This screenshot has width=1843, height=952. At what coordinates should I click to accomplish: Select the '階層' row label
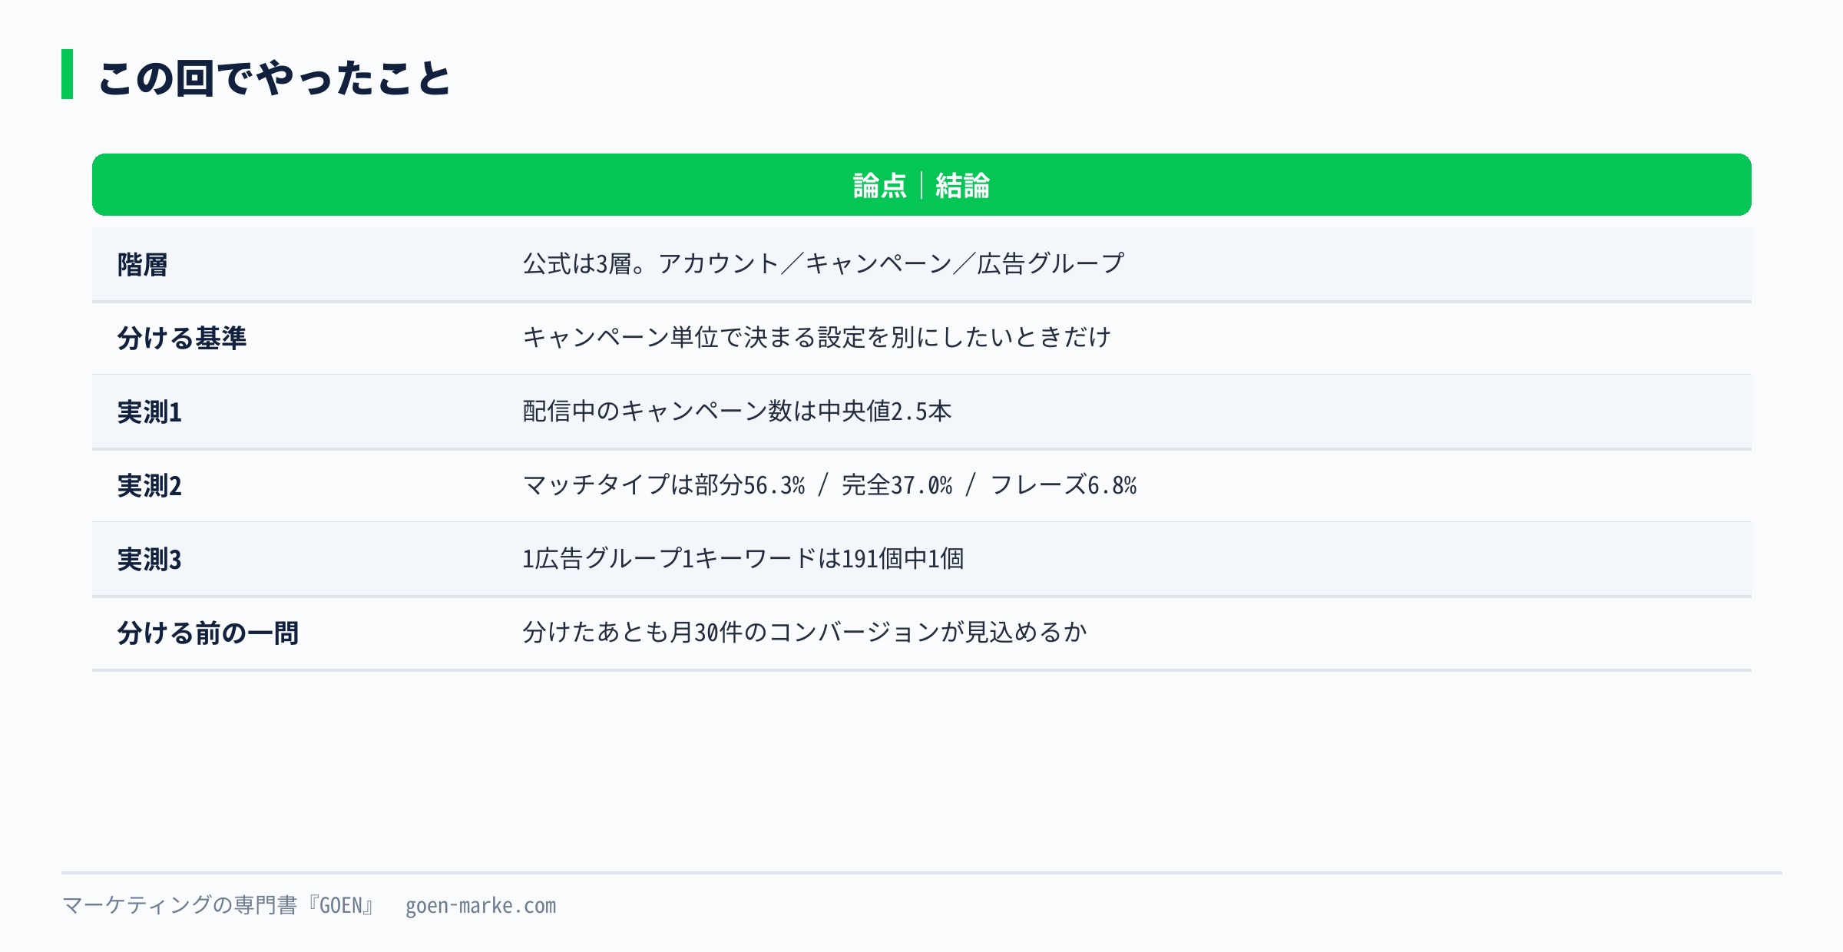coord(142,265)
